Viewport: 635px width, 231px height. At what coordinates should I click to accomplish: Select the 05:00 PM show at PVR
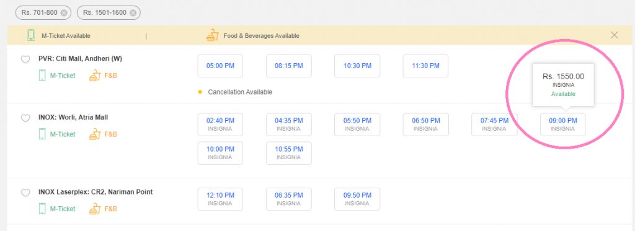pyautogui.click(x=220, y=66)
